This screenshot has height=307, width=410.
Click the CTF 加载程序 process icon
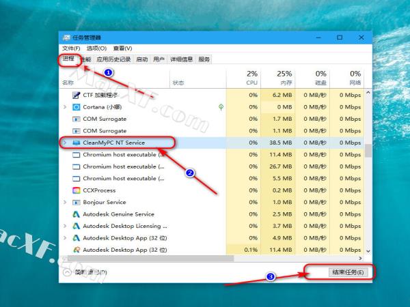click(x=76, y=95)
